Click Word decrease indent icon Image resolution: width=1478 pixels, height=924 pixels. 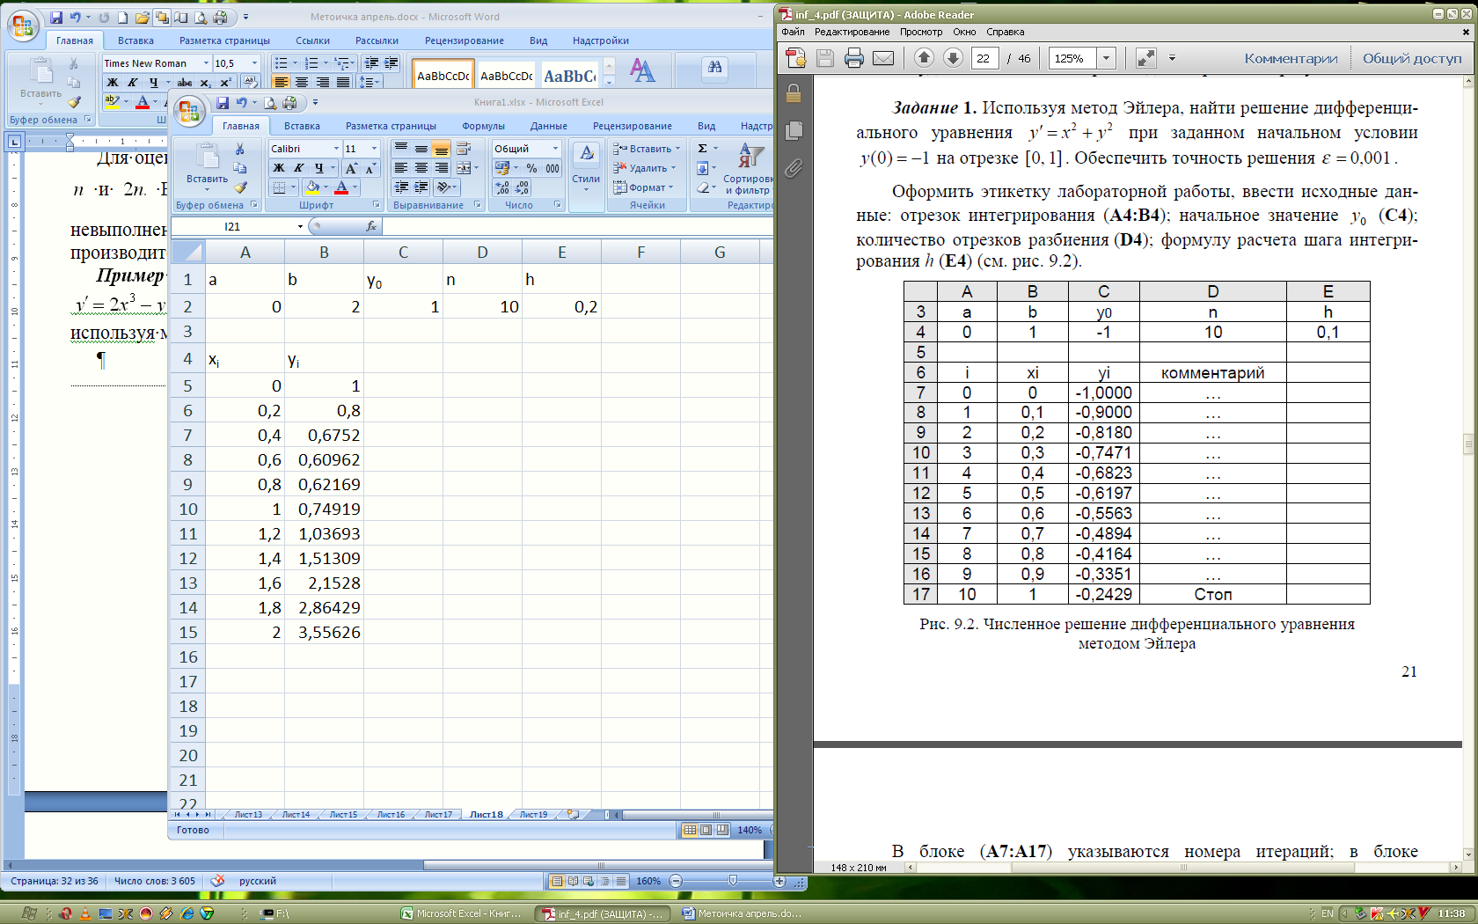click(371, 63)
